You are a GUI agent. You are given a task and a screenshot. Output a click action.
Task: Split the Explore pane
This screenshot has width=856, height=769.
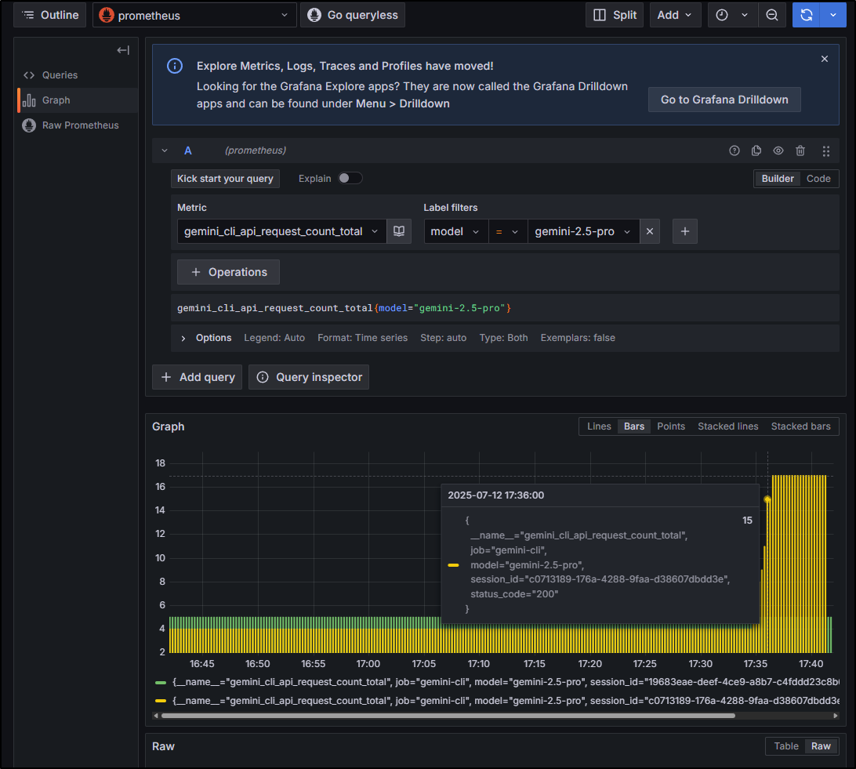point(615,15)
